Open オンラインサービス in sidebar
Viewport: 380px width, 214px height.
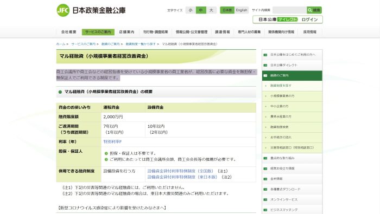[x=292, y=200]
